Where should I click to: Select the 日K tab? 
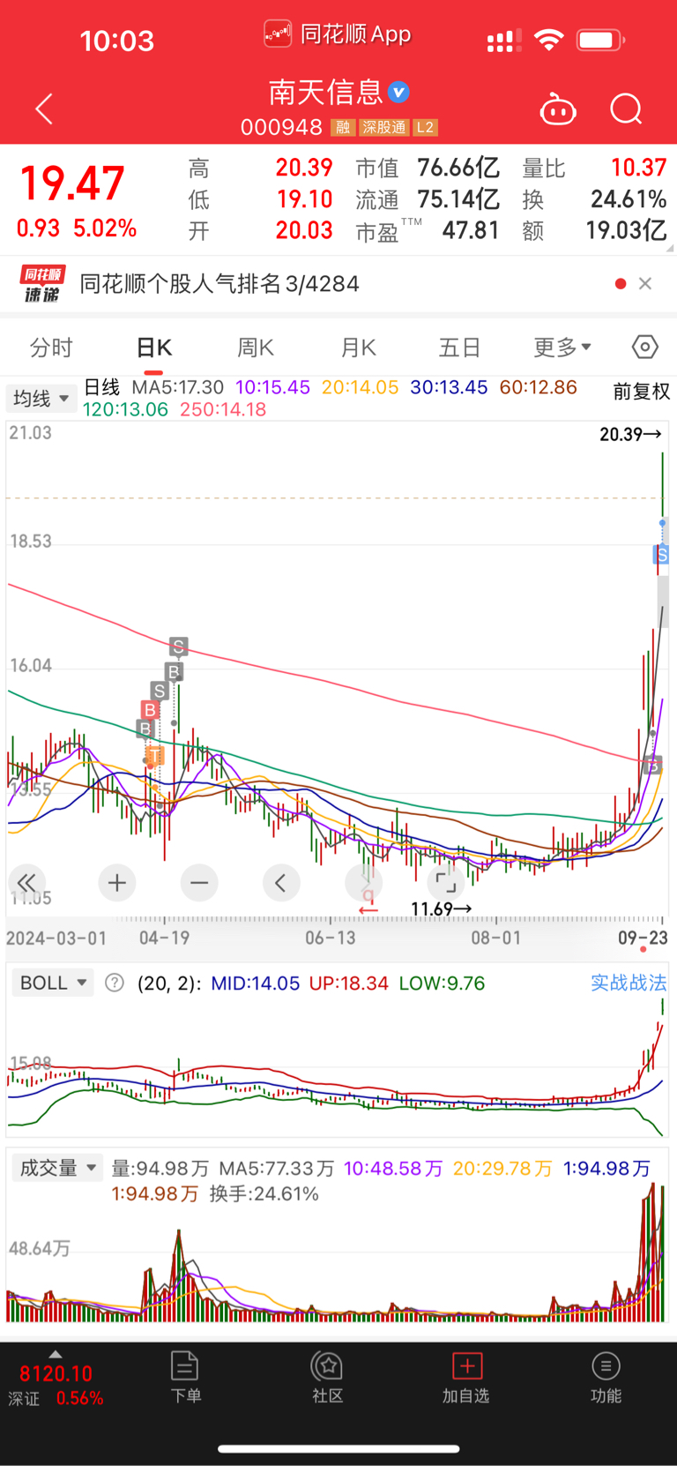153,348
